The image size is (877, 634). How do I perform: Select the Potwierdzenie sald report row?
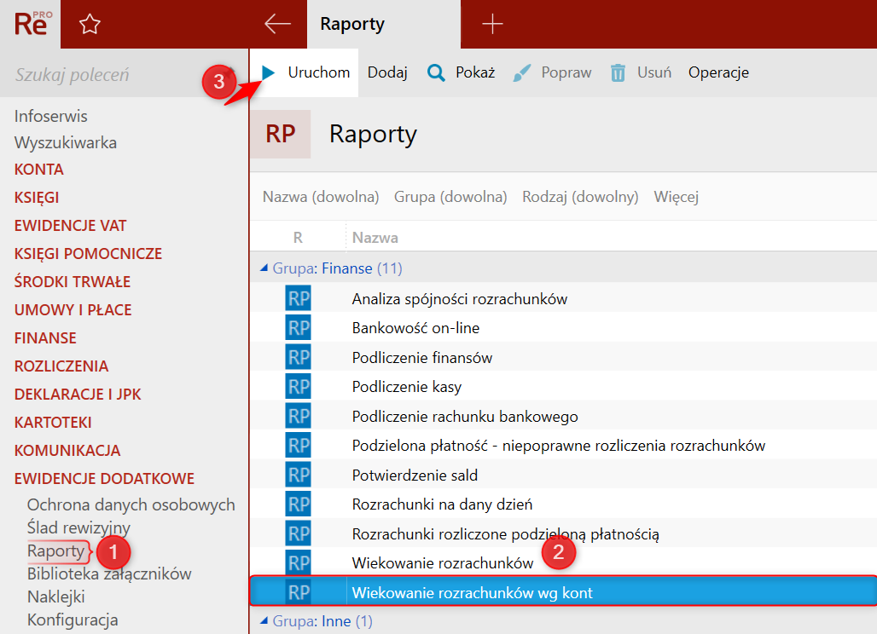[x=563, y=475]
